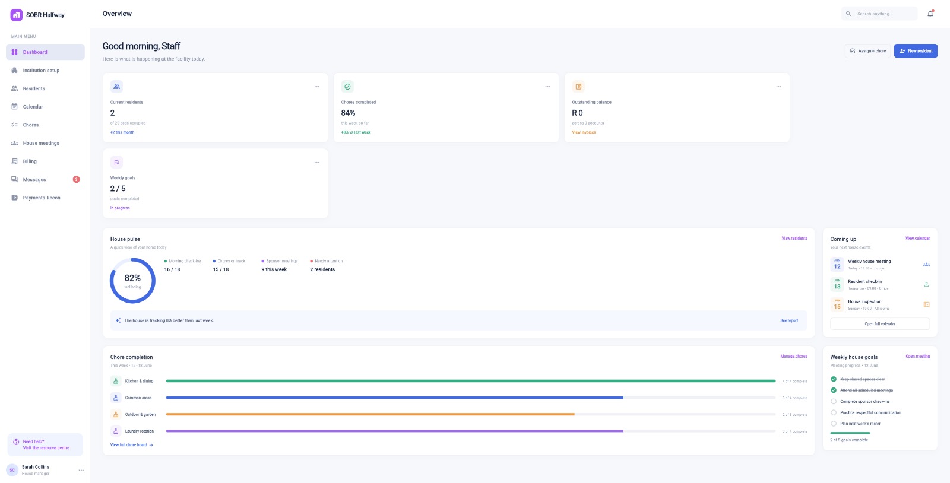Screen dimensions: 950x483
Task: Click the Kitchen & dining chore icon
Action: coord(116,381)
